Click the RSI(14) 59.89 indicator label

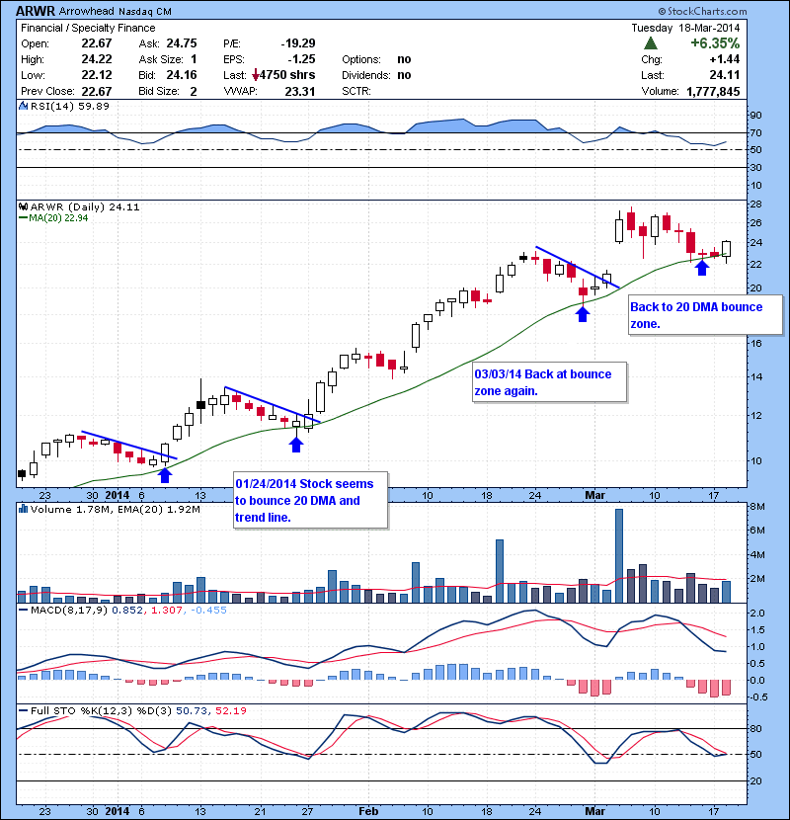point(69,106)
